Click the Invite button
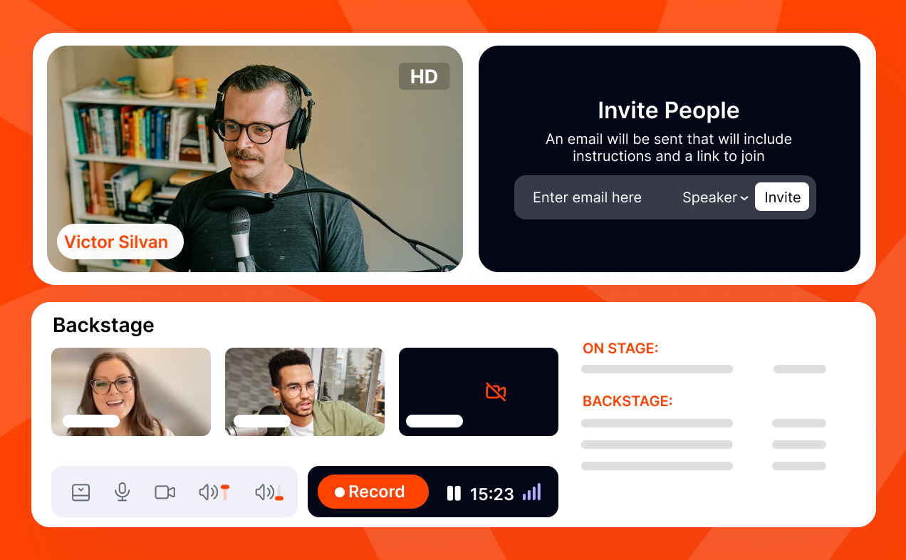The image size is (906, 560). 782,197
